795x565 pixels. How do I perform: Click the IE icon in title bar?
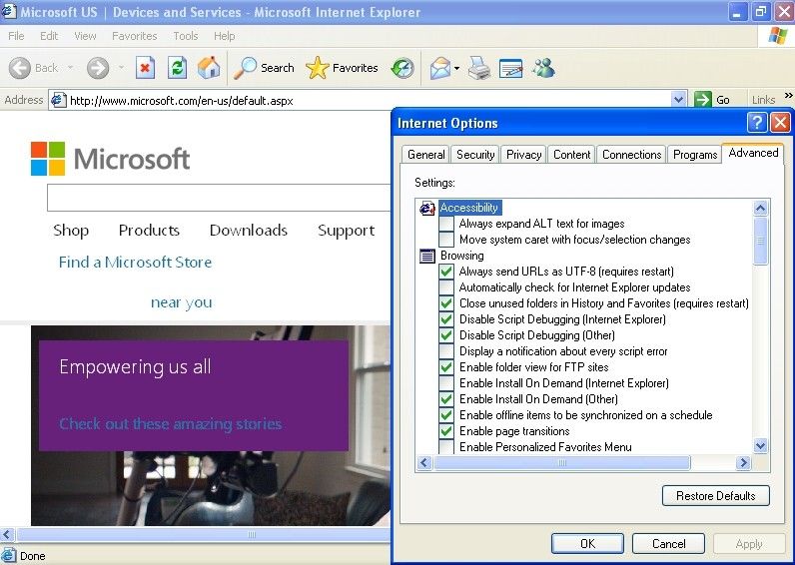coord(8,11)
